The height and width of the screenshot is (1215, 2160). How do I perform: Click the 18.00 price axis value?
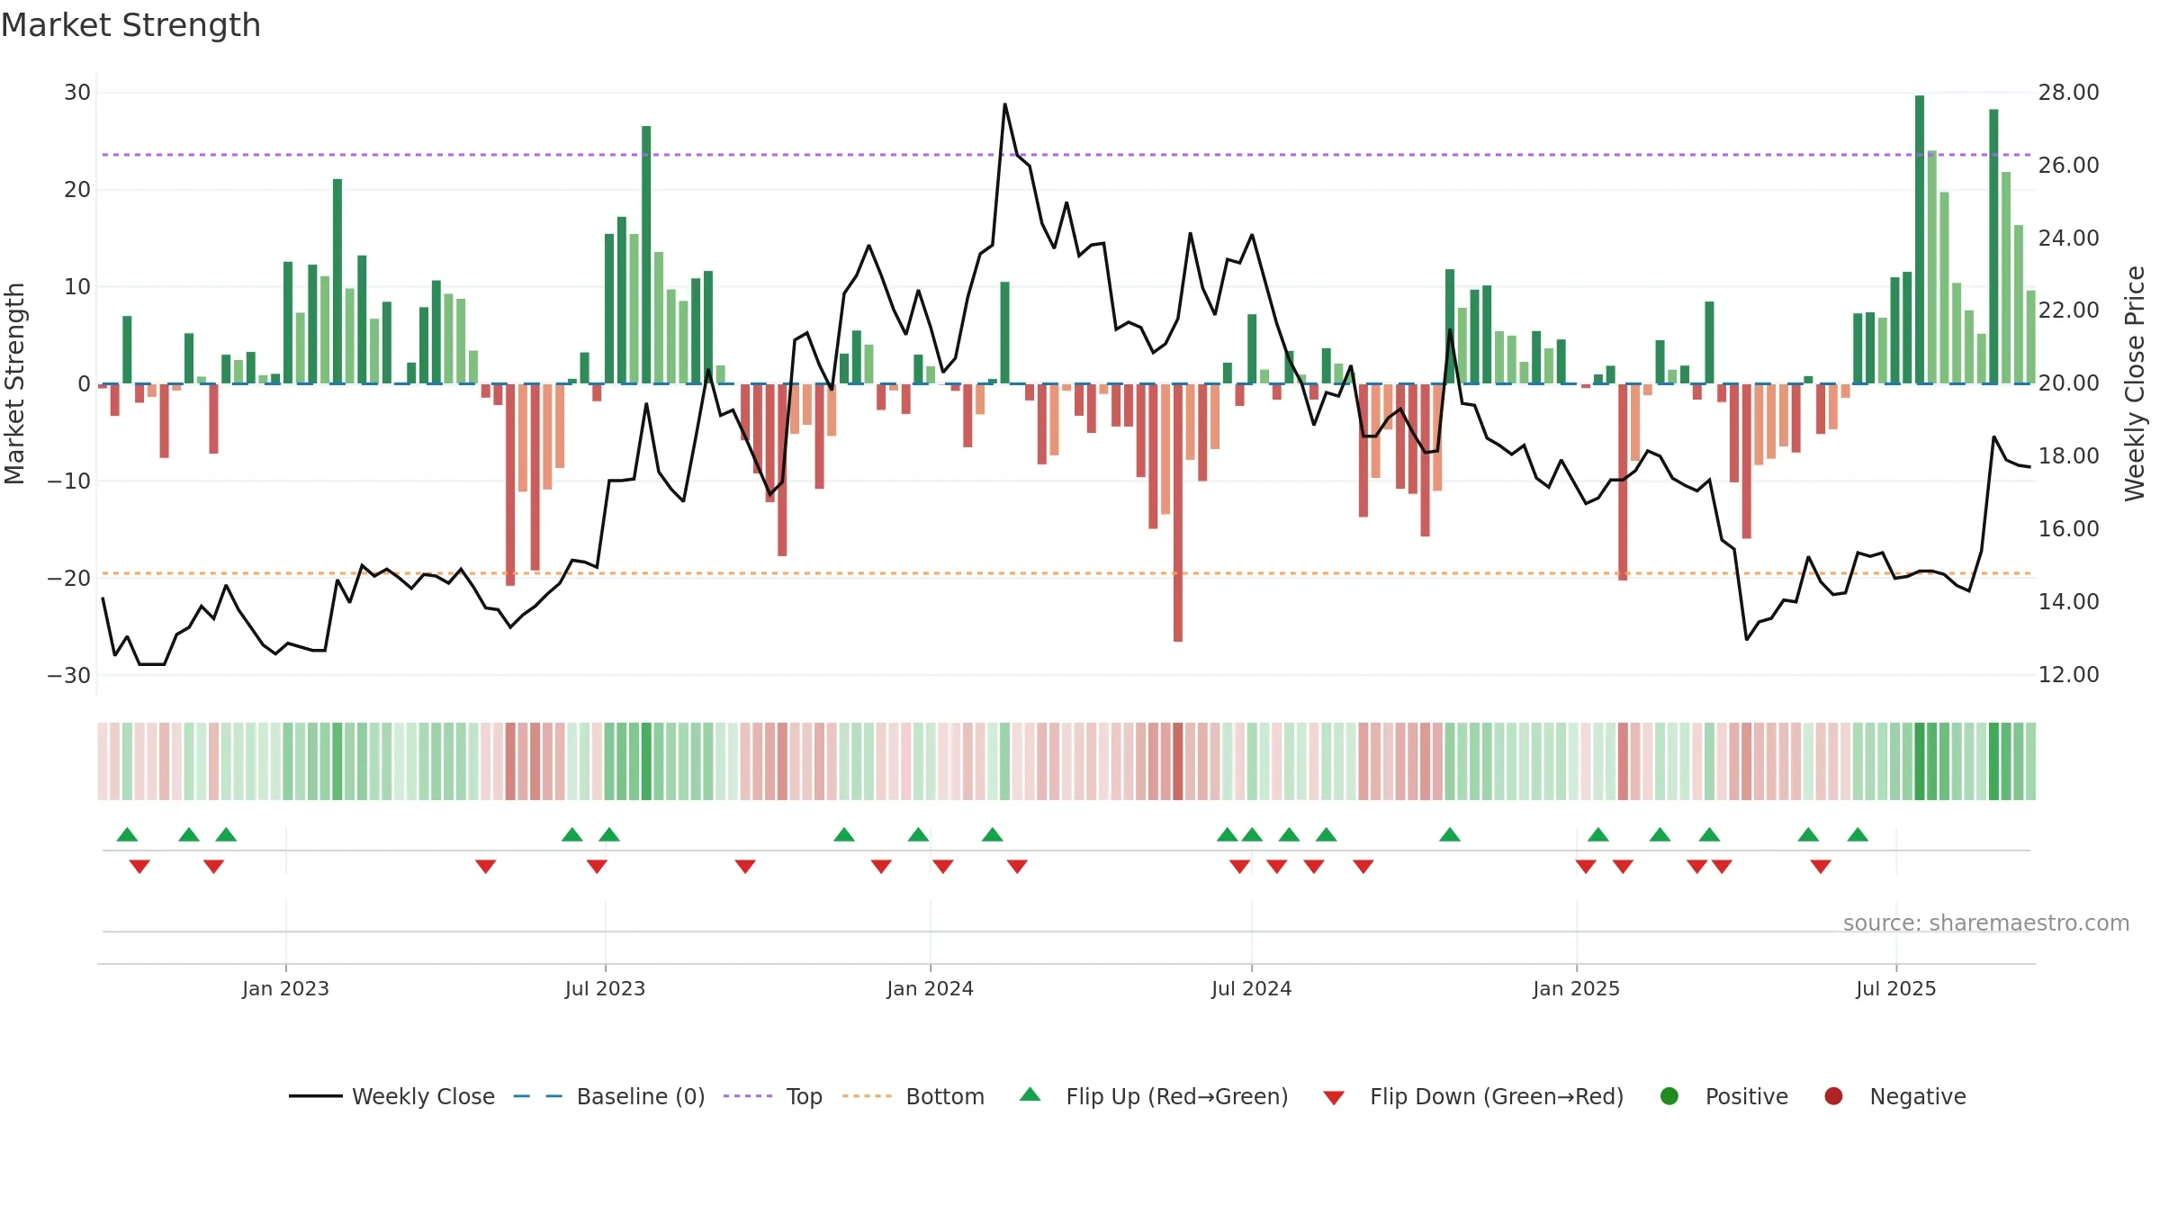2068,456
